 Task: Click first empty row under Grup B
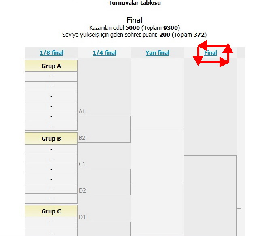click(51, 149)
